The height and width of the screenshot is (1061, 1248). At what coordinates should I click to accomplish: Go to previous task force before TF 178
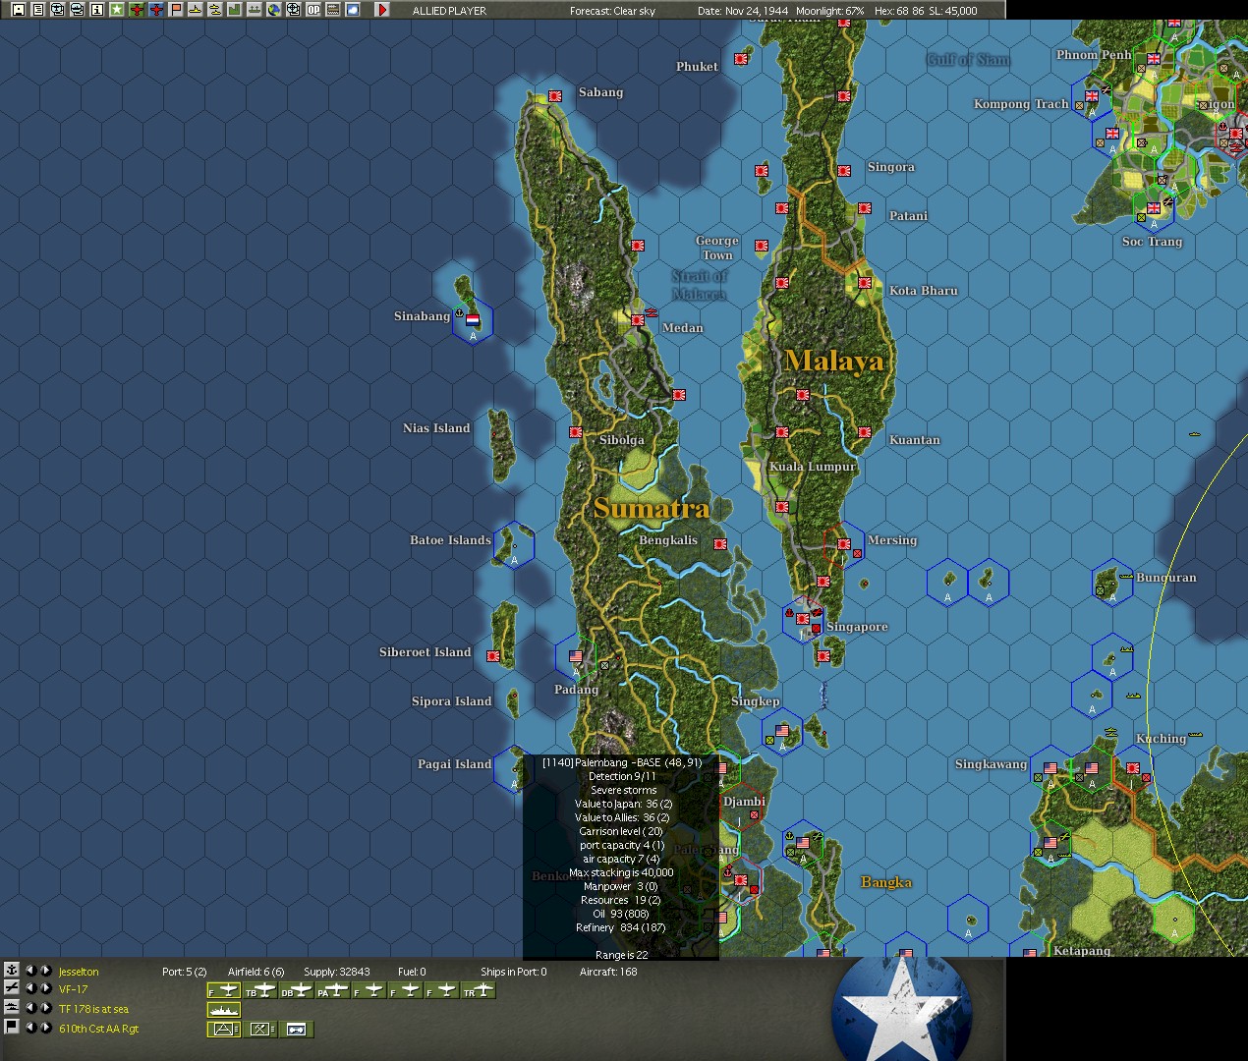point(29,1009)
